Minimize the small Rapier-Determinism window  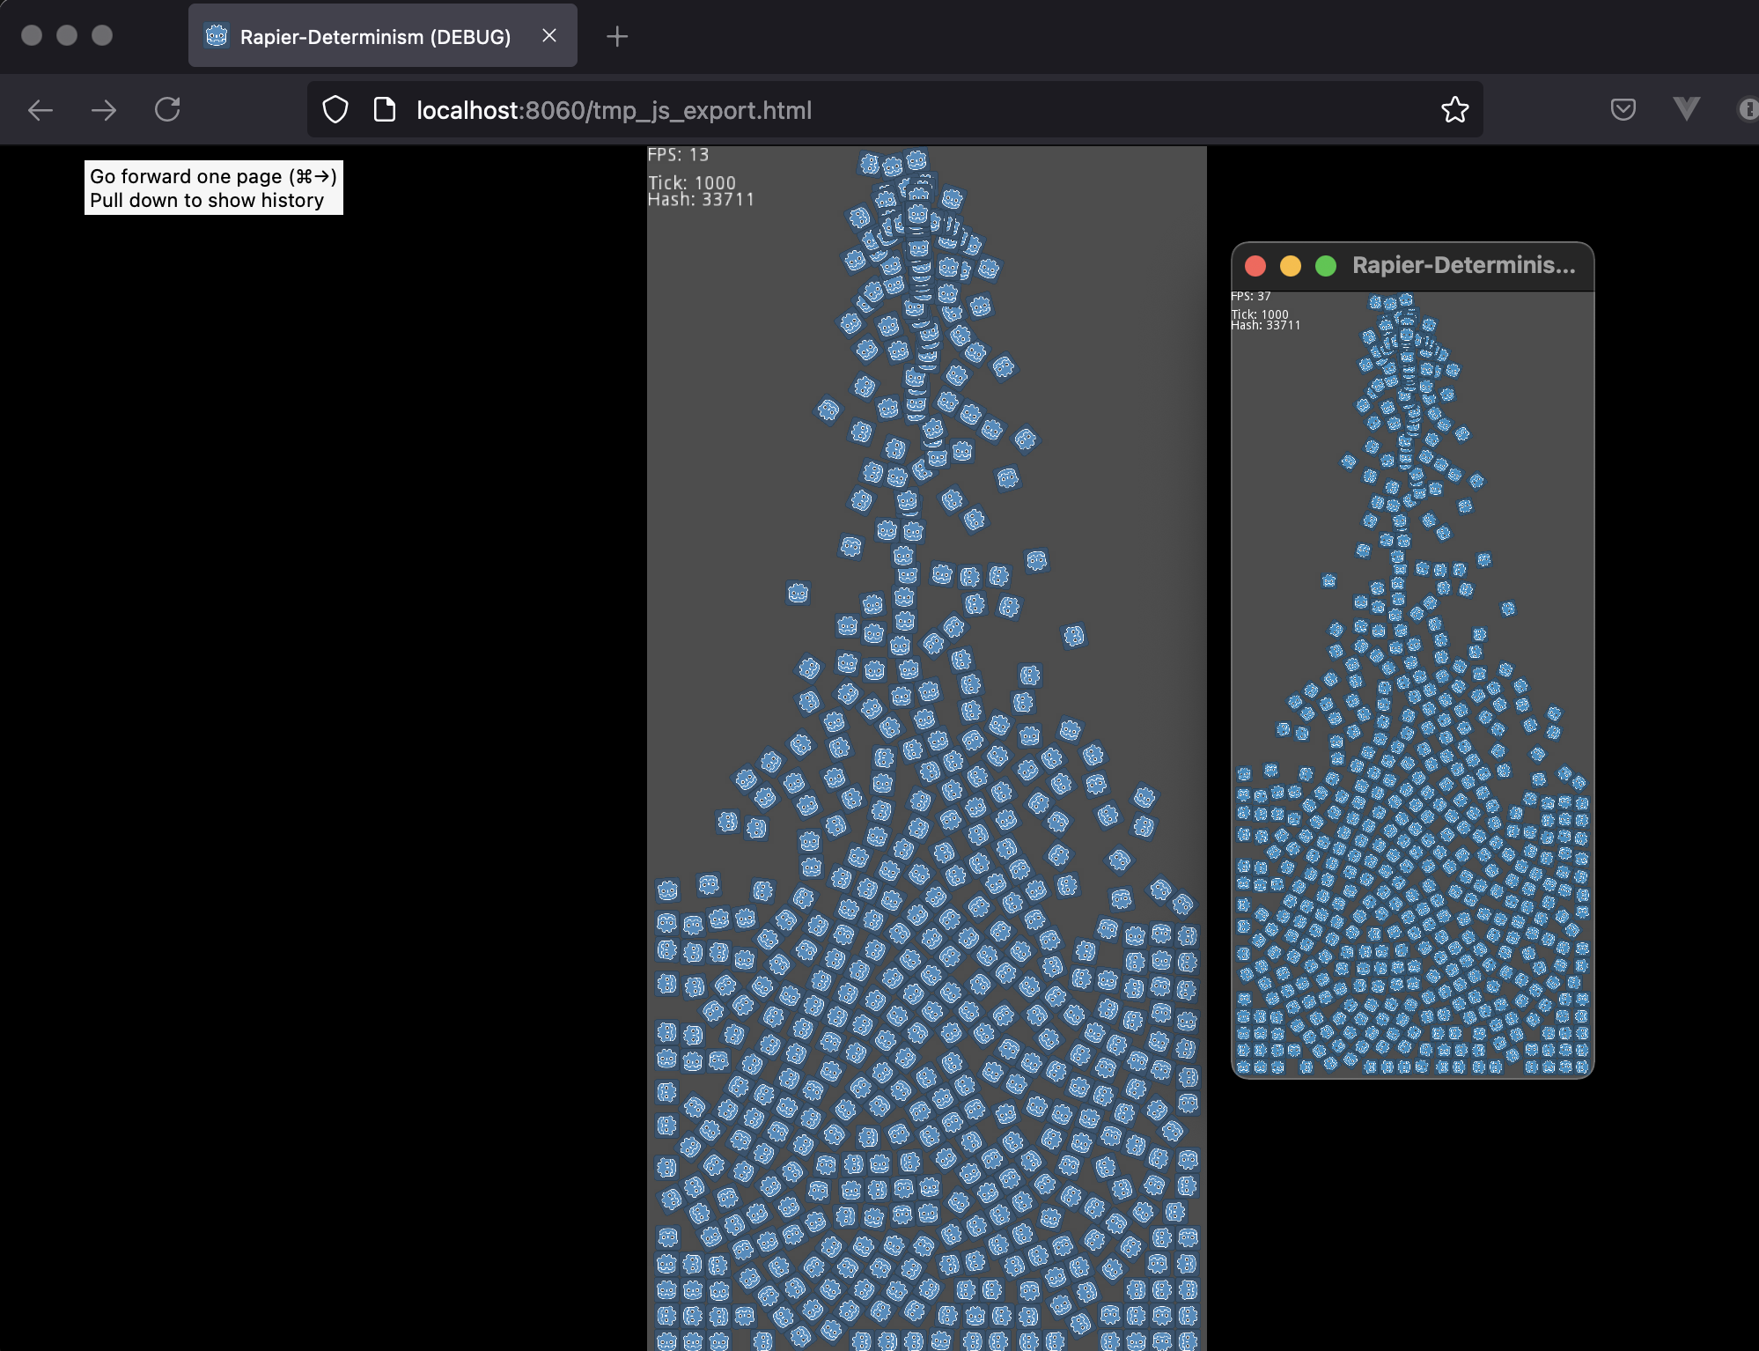click(x=1291, y=266)
